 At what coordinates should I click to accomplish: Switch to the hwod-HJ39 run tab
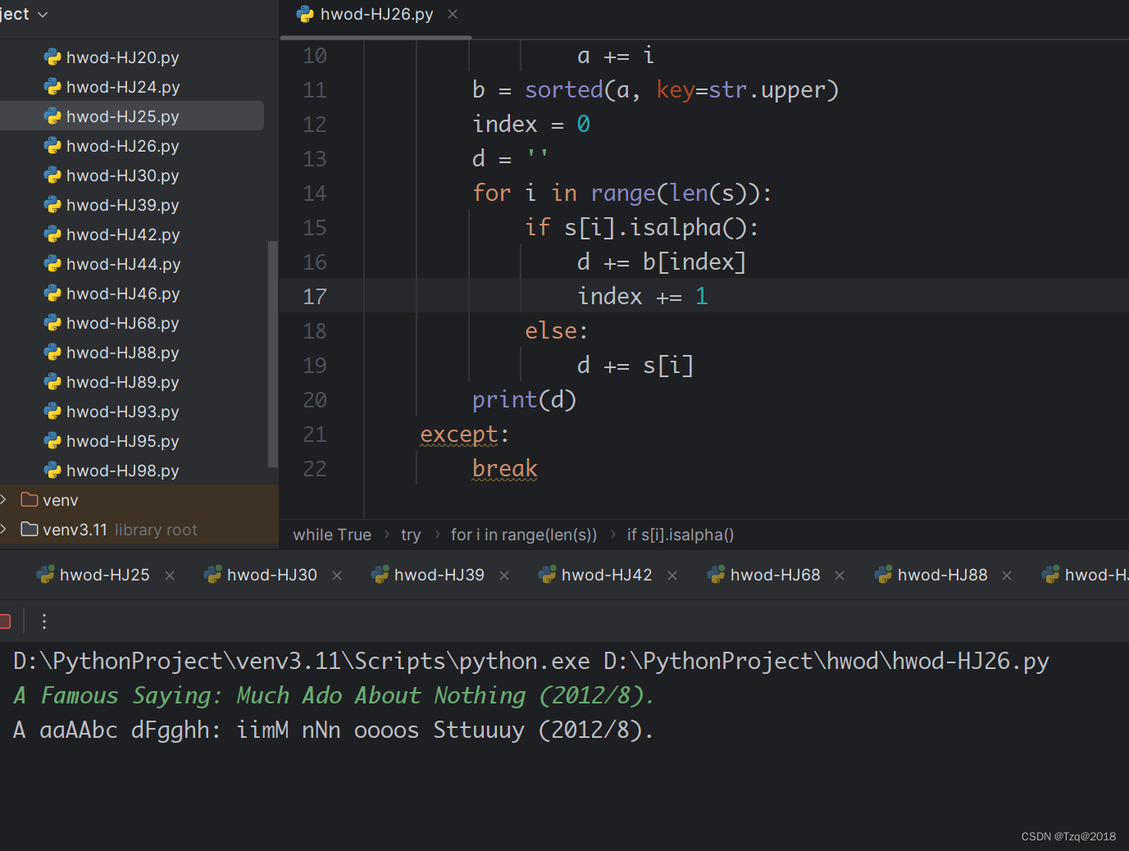pyautogui.click(x=439, y=575)
